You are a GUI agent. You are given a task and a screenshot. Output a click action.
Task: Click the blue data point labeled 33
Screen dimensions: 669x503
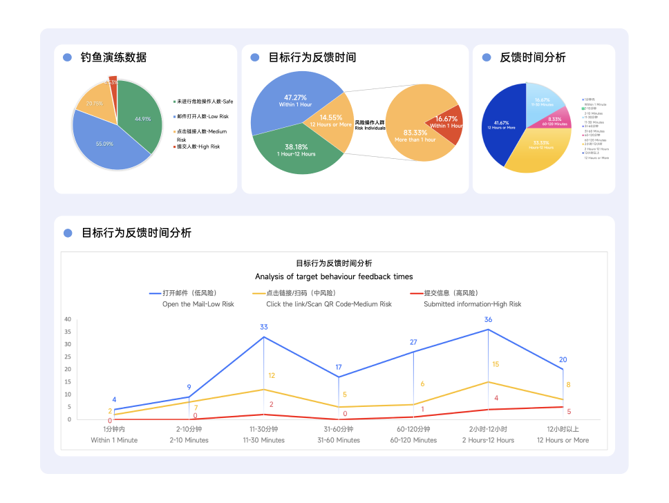click(264, 336)
